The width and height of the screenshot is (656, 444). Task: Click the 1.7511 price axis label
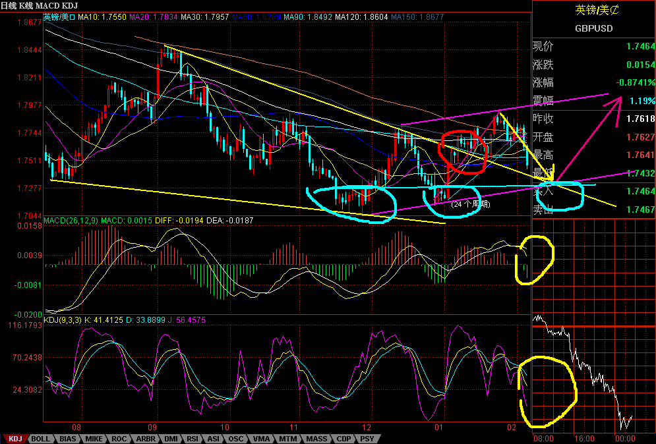29,161
